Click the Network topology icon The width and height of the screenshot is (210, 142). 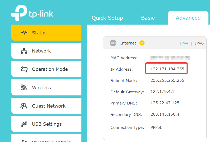(x=24, y=51)
